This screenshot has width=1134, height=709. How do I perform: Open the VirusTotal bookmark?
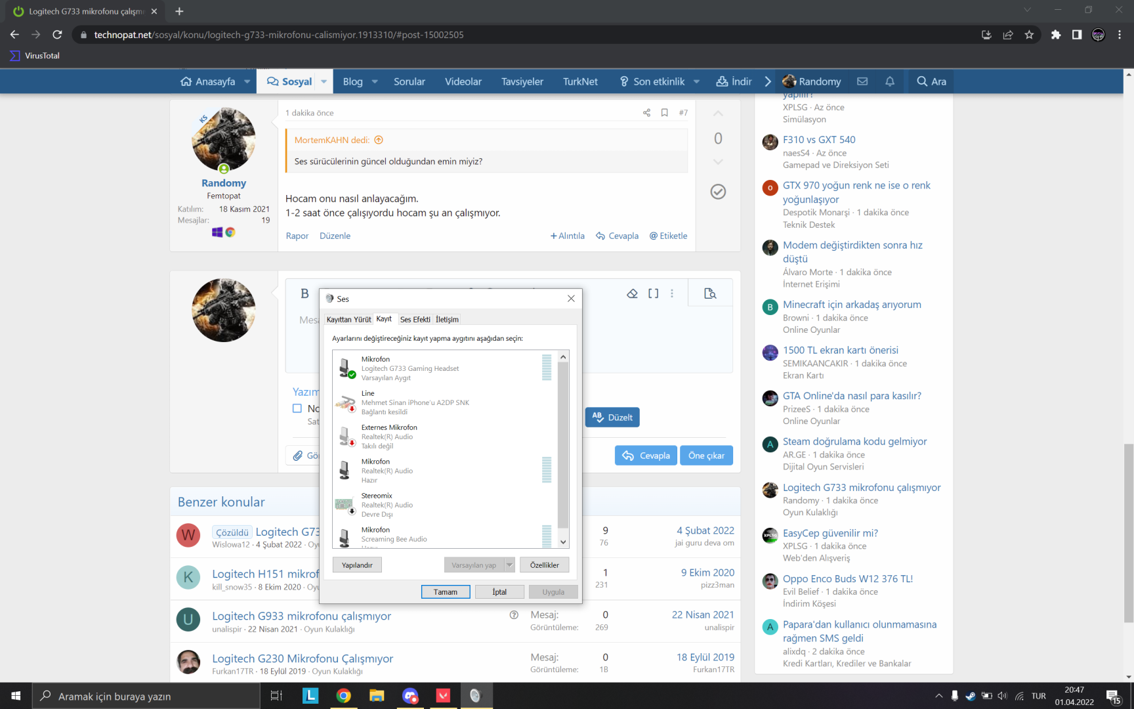coord(35,56)
